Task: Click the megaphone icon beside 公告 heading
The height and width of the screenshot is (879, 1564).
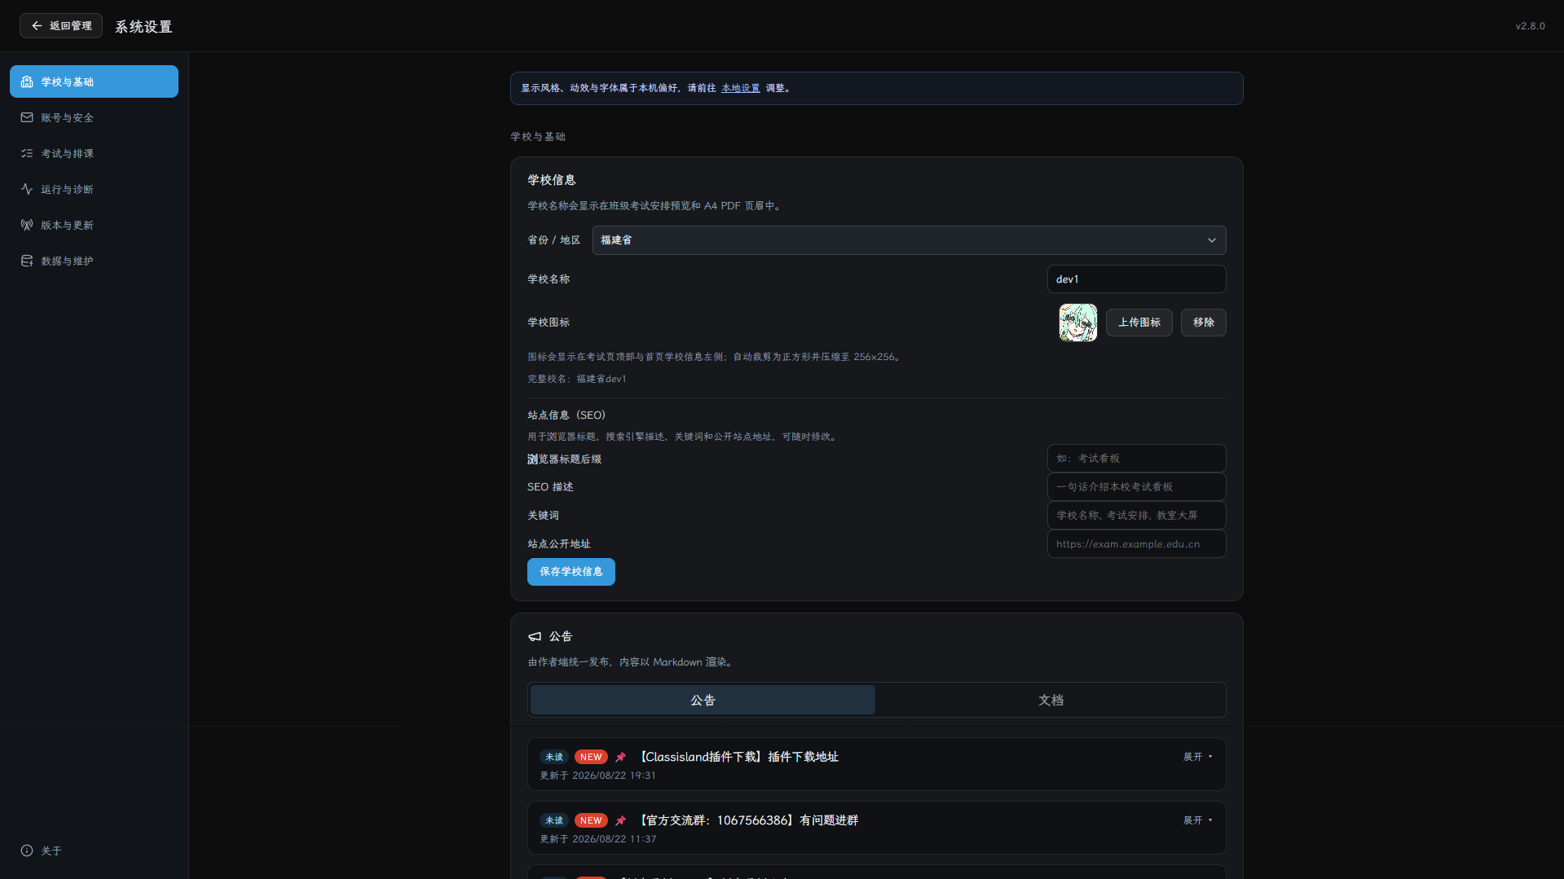Action: [535, 636]
